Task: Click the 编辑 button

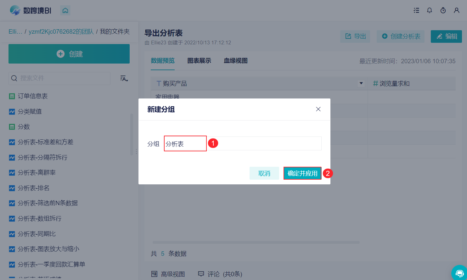Action: 446,36
